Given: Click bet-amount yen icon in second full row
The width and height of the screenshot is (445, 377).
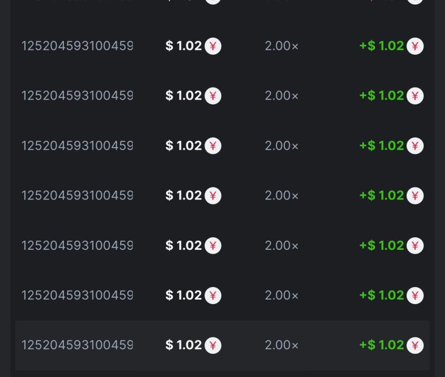Looking at the screenshot, I should click(213, 96).
